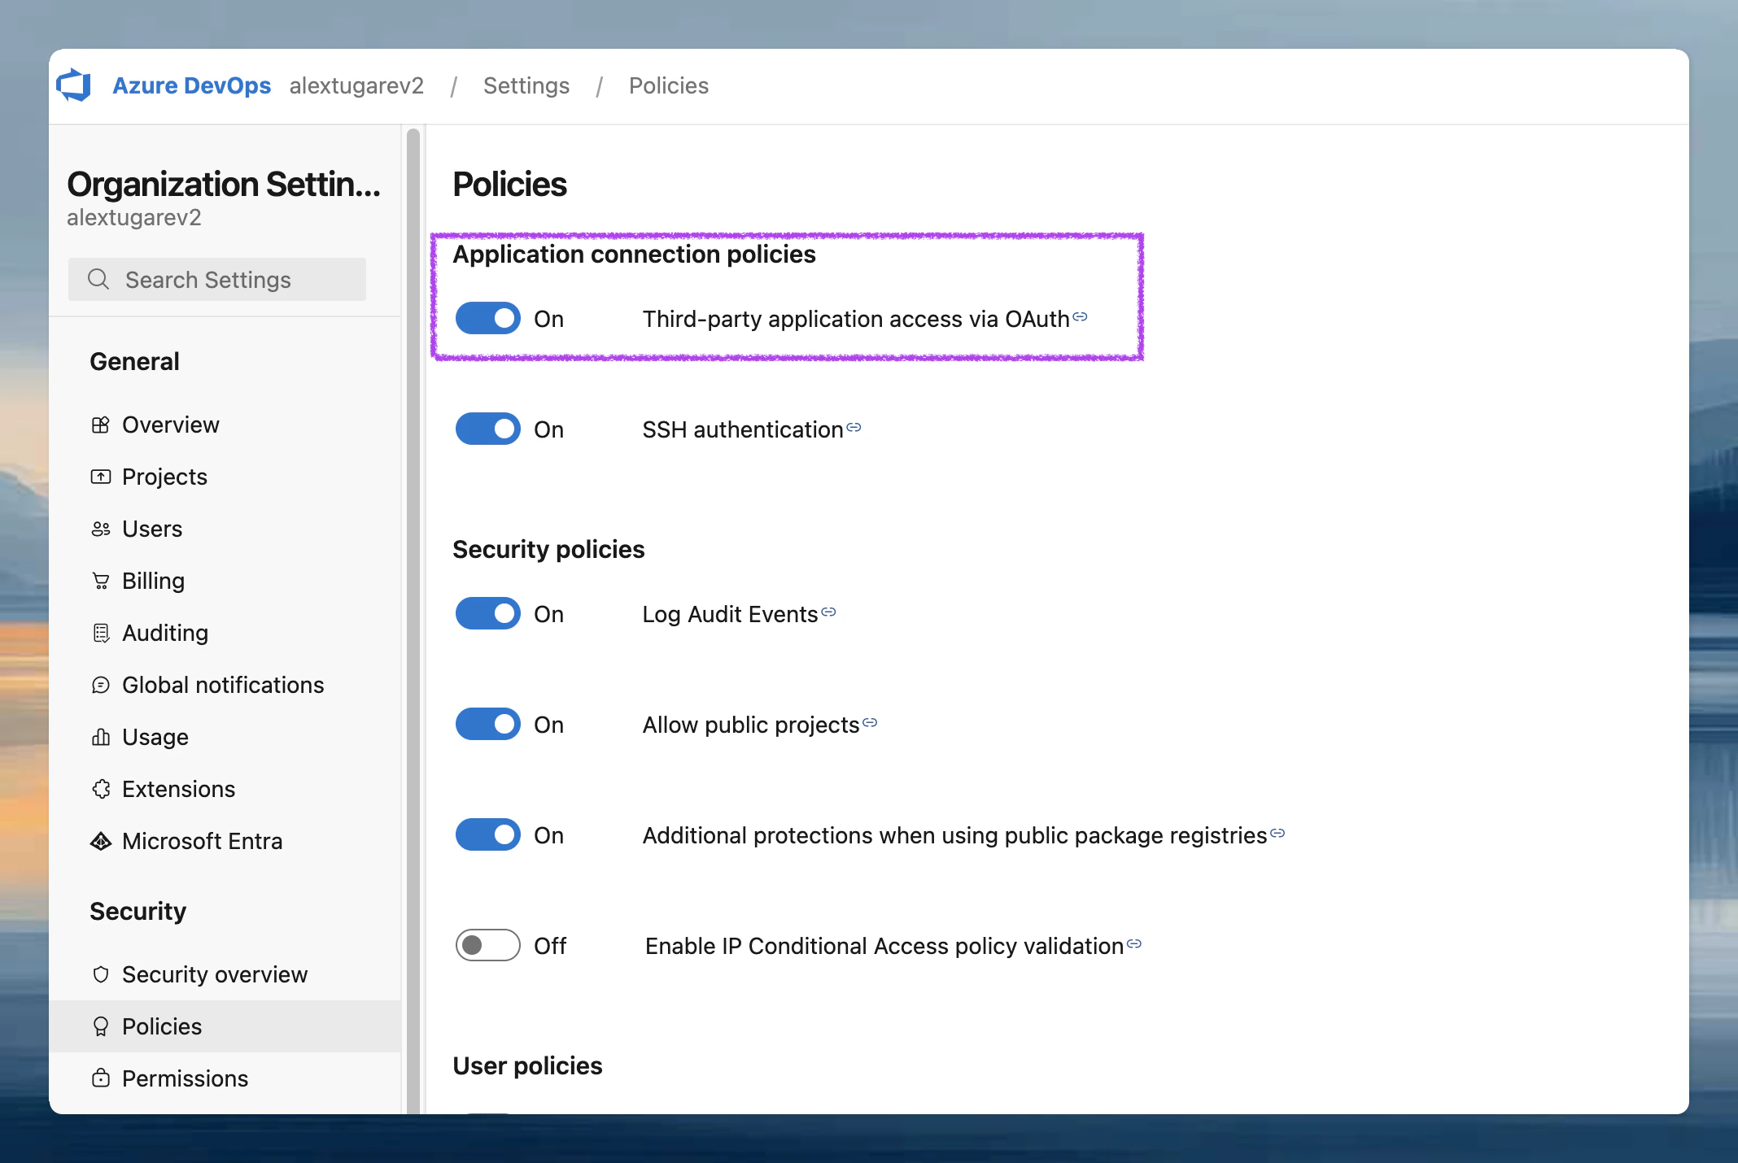The height and width of the screenshot is (1163, 1738).
Task: Open Settings from the breadcrumb
Action: tap(526, 85)
